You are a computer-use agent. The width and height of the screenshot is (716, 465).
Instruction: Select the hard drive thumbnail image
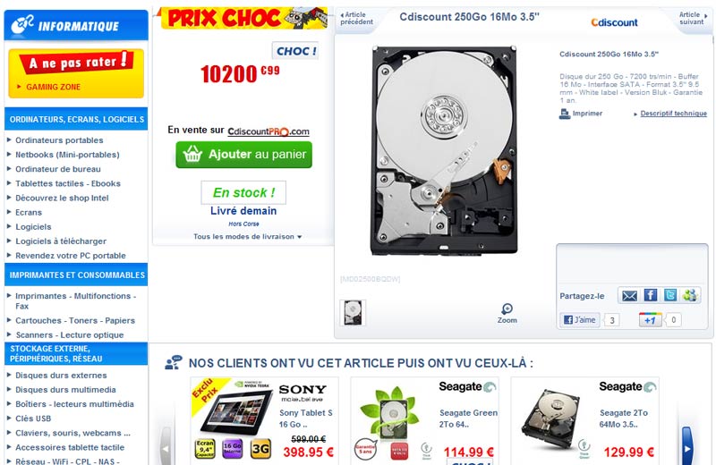point(353,313)
